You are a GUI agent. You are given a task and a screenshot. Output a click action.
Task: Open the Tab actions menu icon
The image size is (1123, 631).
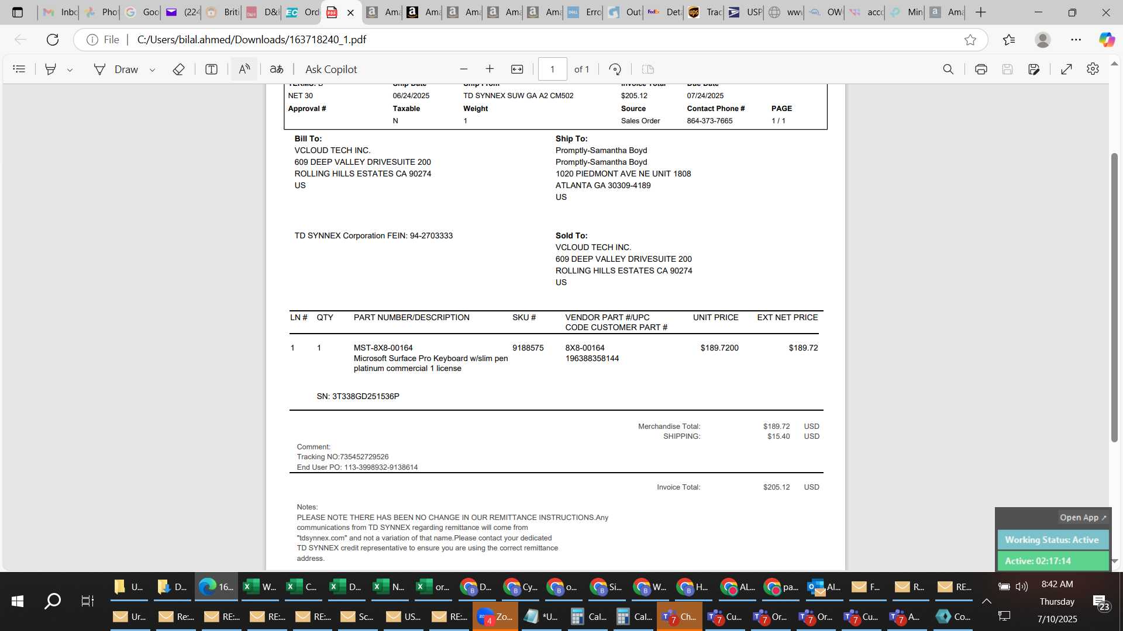[x=18, y=12]
